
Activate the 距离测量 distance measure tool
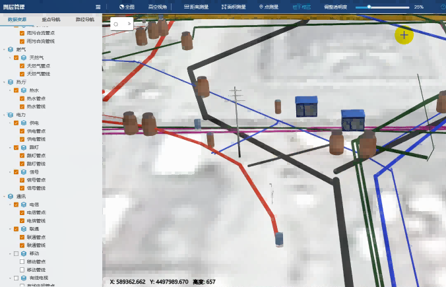click(x=195, y=7)
